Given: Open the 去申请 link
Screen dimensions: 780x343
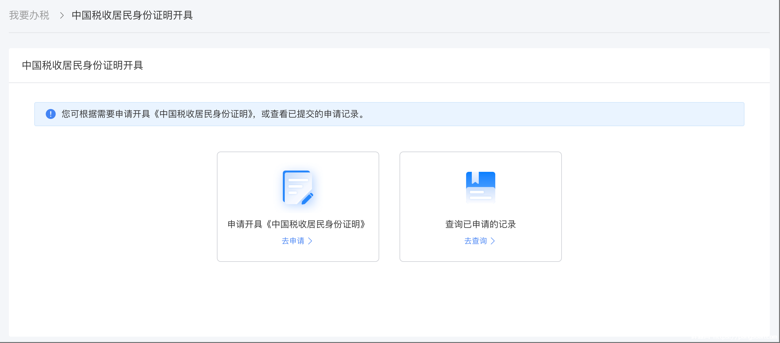Looking at the screenshot, I should 293,241.
